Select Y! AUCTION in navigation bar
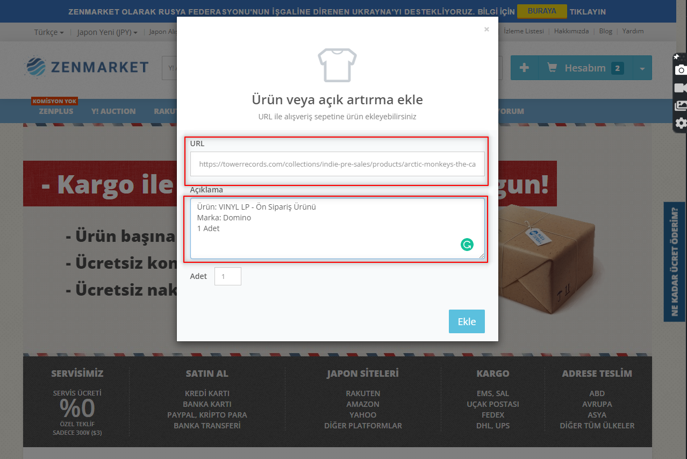 point(113,111)
